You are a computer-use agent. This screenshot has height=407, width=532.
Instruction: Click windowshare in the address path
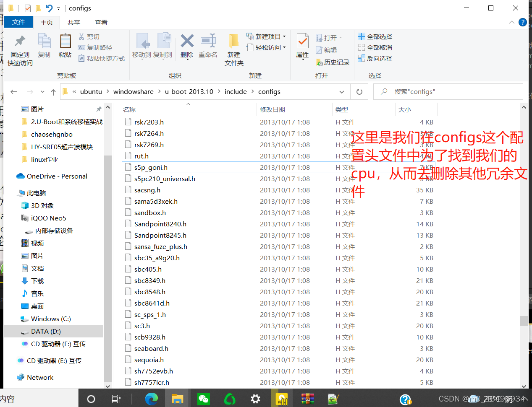(x=134, y=92)
